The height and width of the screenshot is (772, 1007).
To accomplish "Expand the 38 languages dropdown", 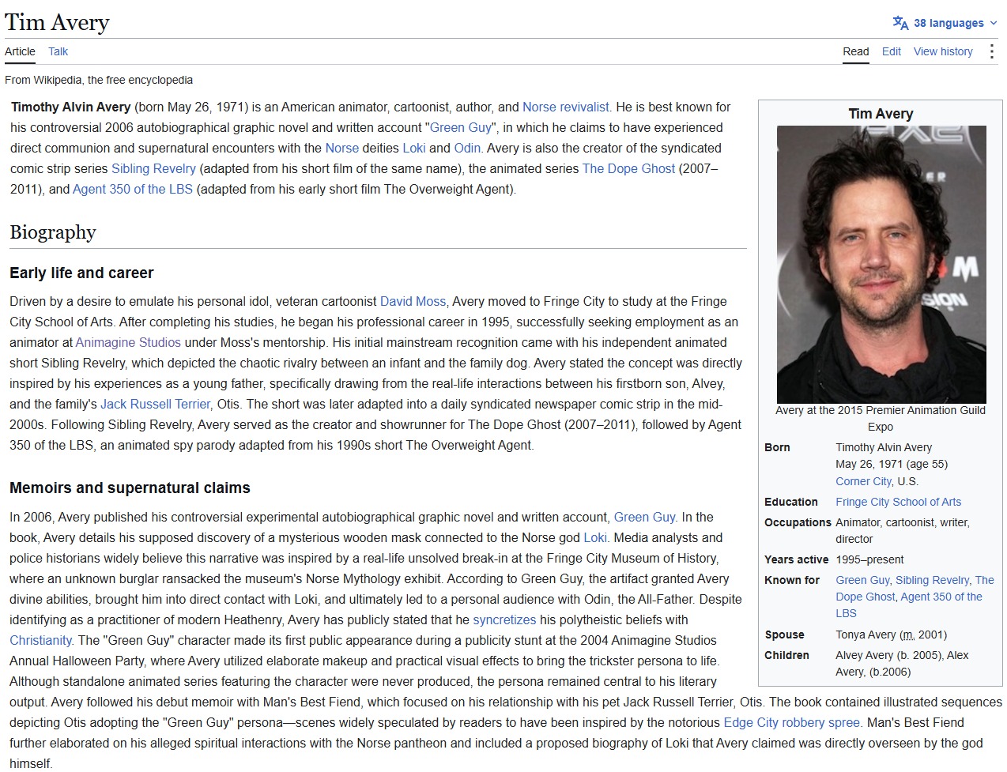I will (x=945, y=23).
